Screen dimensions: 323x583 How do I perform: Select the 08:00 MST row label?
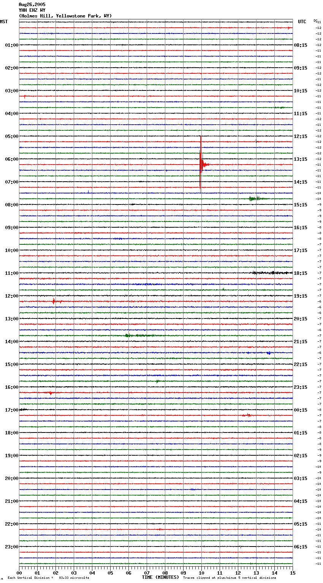point(12,205)
